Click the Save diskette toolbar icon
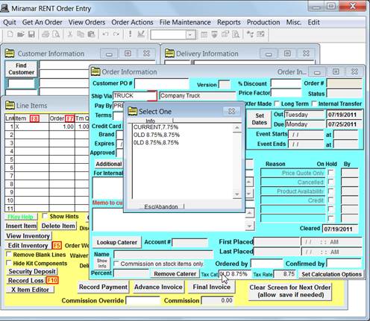Viewport: 370px width, 321px height. tap(31, 34)
